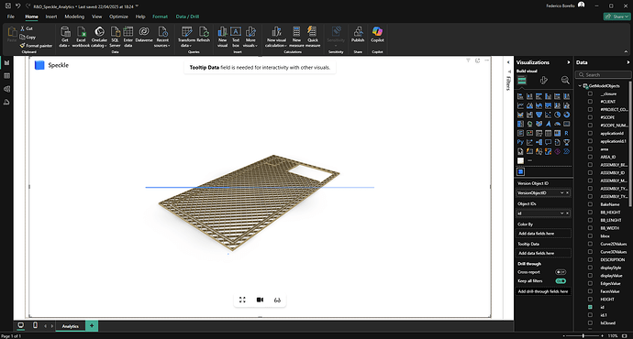This screenshot has width=633, height=339.
Task: Remove VersionObjectID field with X
Action: 567,193
